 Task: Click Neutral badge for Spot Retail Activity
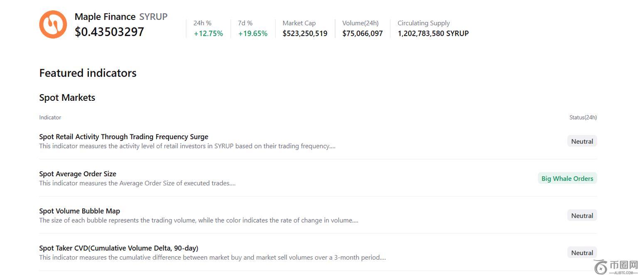(x=582, y=141)
